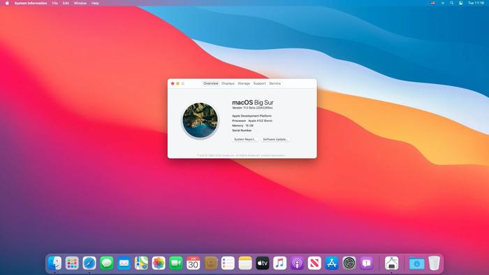Switch to the Support tab
Viewport: 489px width, 275px height.
[x=259, y=83]
